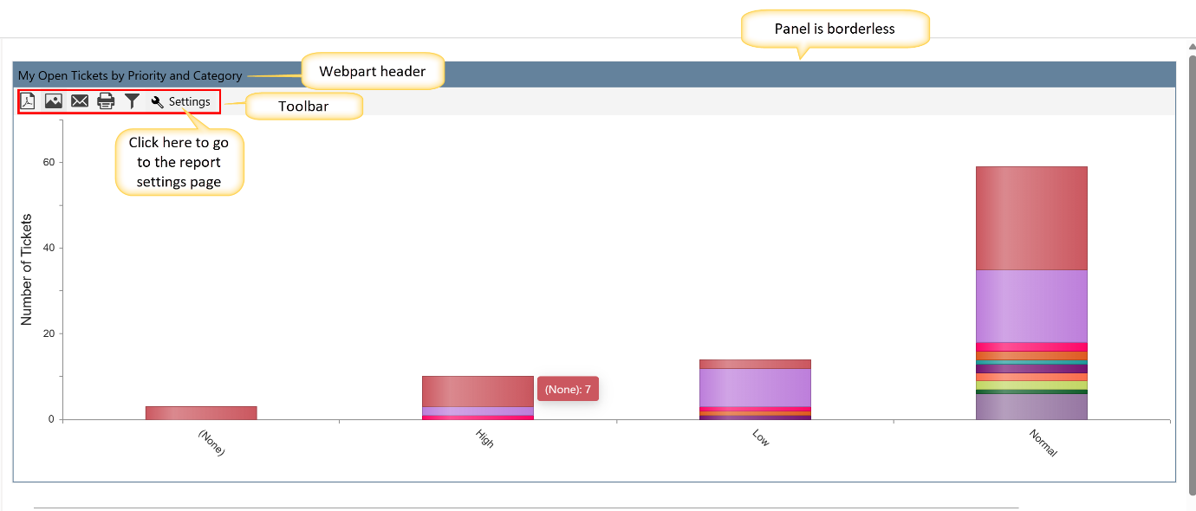The image size is (1196, 511).
Task: Click the '(None): 7' tooltip
Action: pos(569,390)
